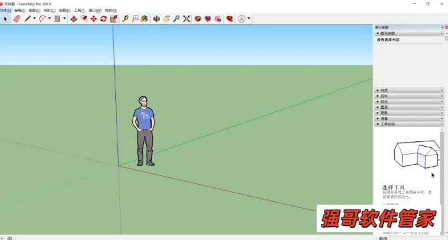Screen dimensions: 448x240
Task: Open the Extension Manager ruby icon
Action: coord(229,19)
